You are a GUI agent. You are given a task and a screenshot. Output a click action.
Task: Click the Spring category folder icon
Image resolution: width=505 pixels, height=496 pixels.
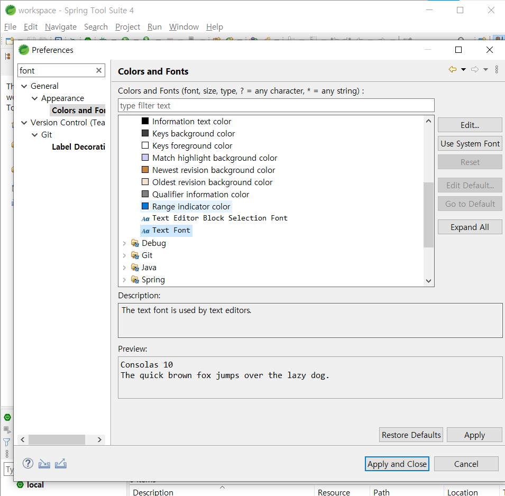point(135,280)
